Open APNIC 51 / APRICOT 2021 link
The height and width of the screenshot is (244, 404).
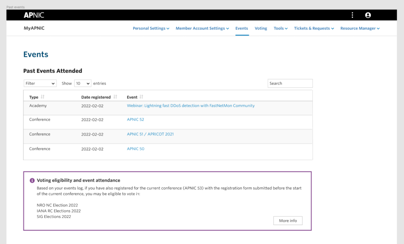pyautogui.click(x=150, y=134)
